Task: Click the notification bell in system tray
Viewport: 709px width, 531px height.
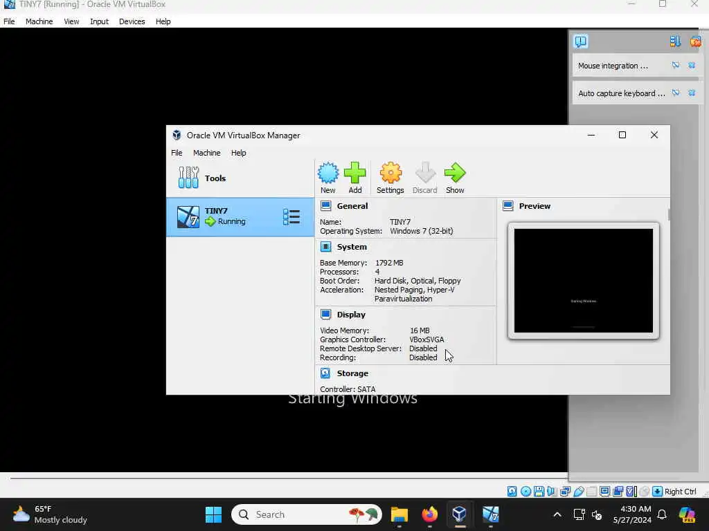Action: click(662, 514)
